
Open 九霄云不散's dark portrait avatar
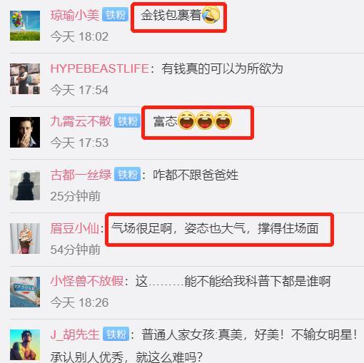click(x=25, y=132)
